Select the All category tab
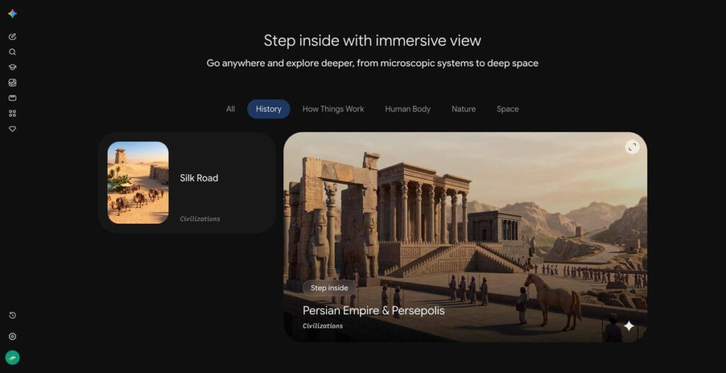726x373 pixels. (230, 109)
